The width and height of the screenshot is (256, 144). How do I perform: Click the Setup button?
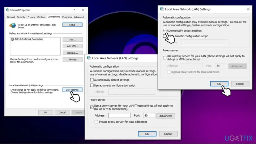(x=72, y=25)
